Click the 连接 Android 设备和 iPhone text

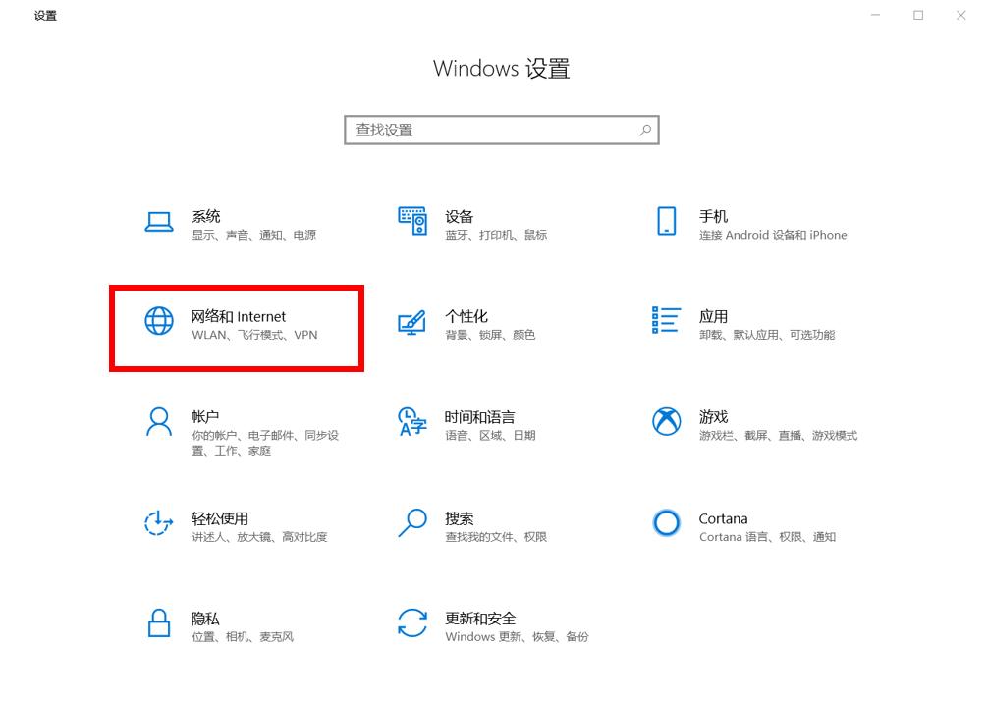point(772,235)
